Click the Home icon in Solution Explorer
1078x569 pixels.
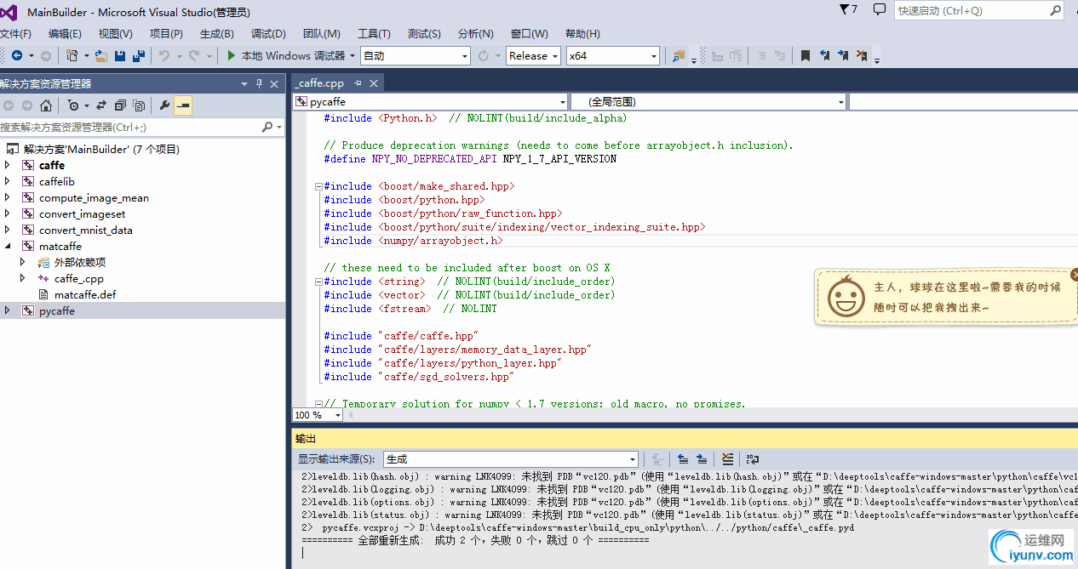pos(46,105)
